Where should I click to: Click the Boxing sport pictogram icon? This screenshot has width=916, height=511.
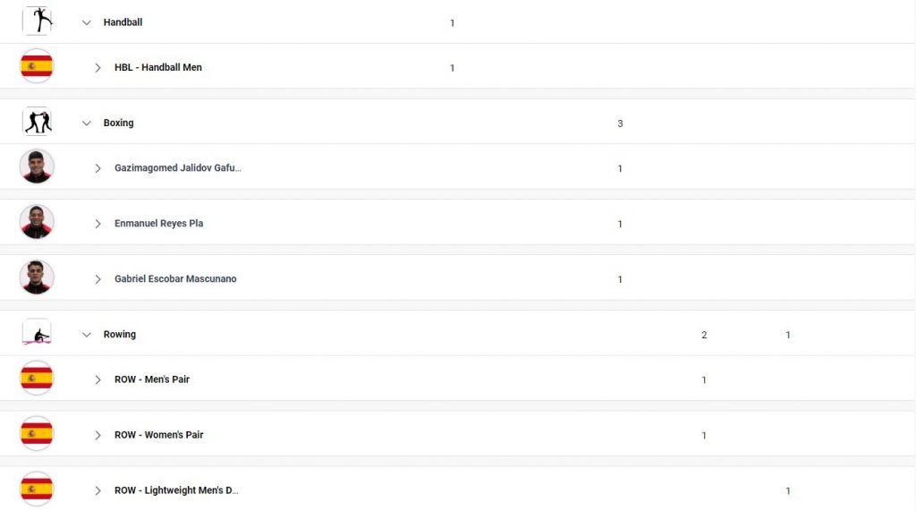(37, 123)
